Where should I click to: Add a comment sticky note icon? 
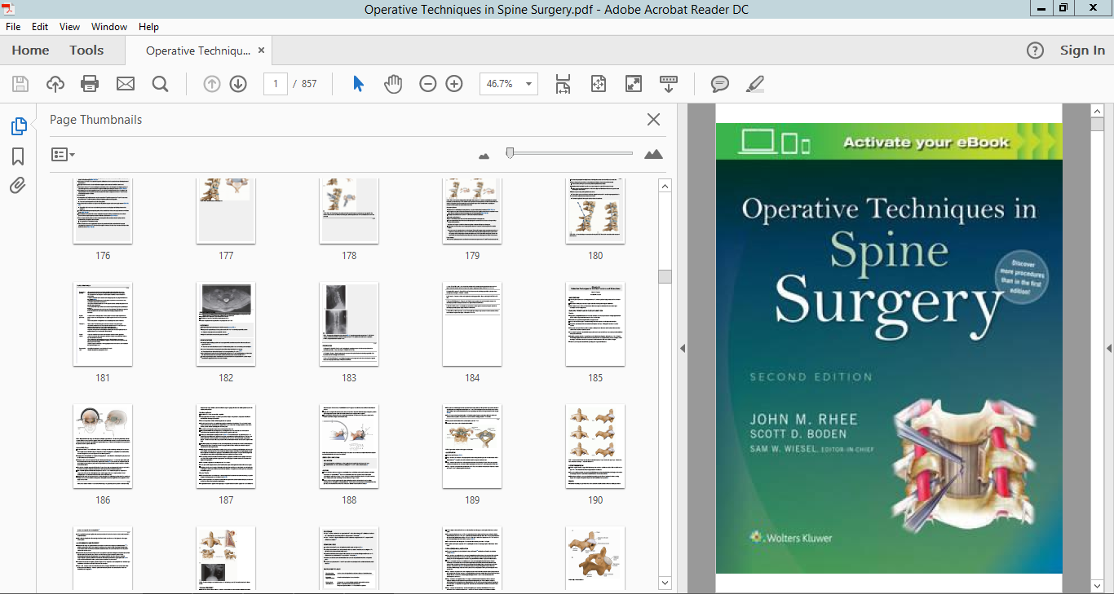719,84
